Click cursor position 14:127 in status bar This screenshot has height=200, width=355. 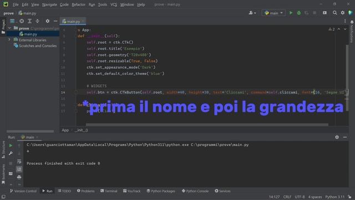click(274, 197)
